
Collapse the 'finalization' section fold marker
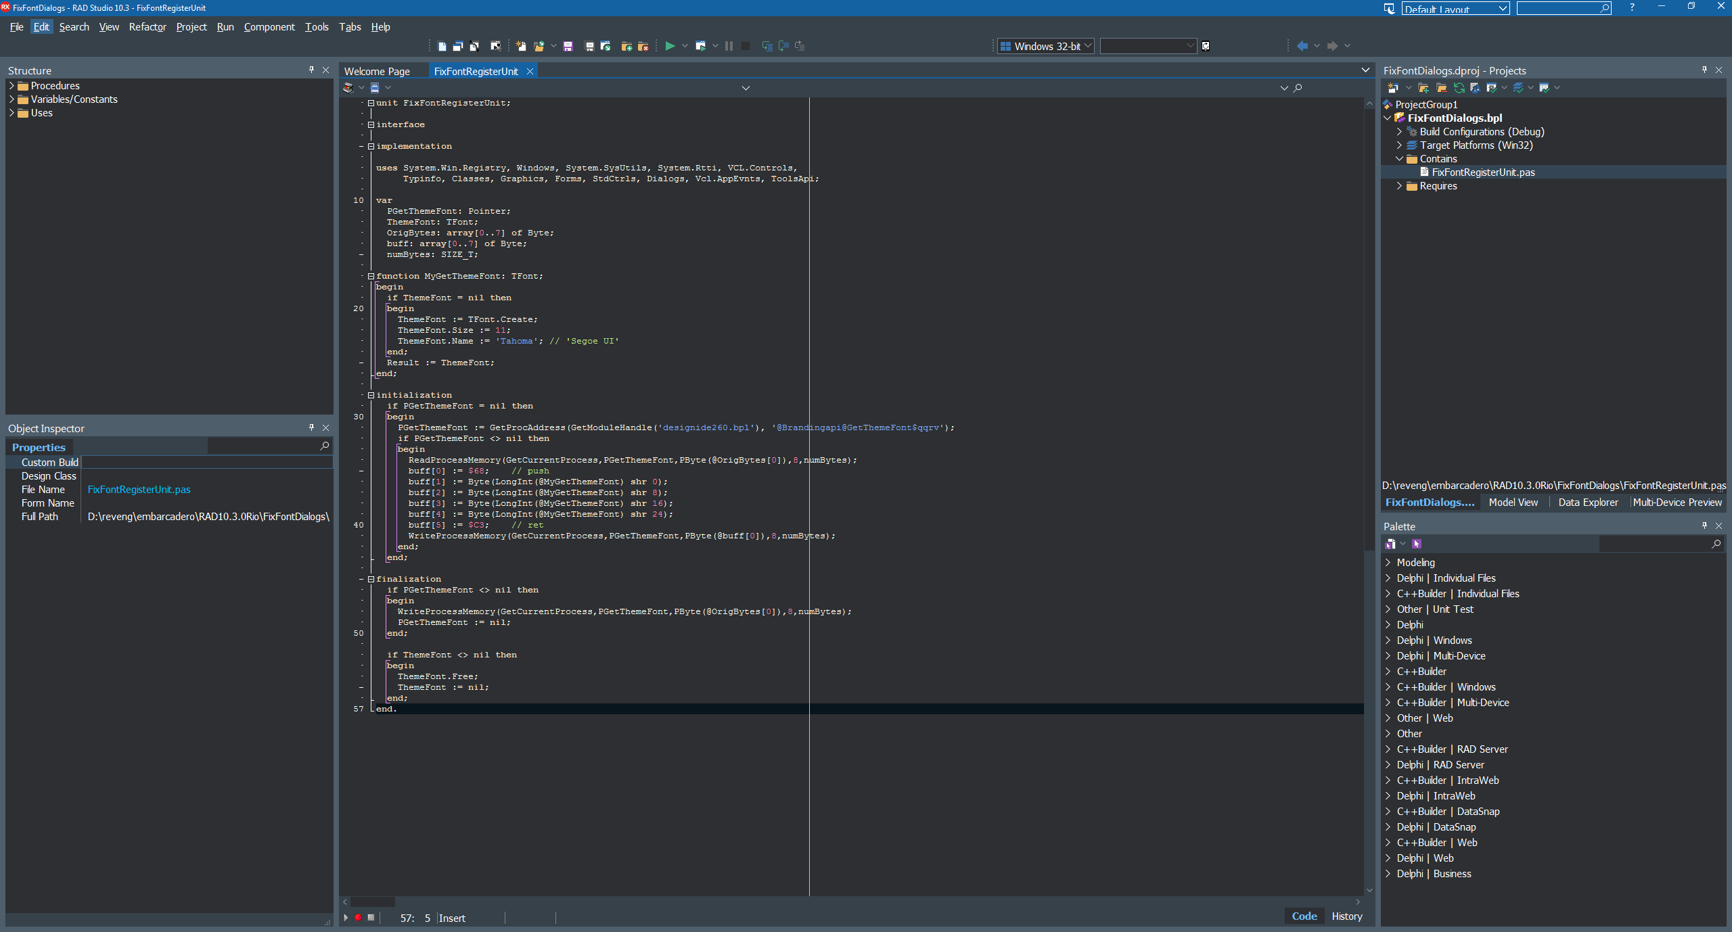point(371,579)
